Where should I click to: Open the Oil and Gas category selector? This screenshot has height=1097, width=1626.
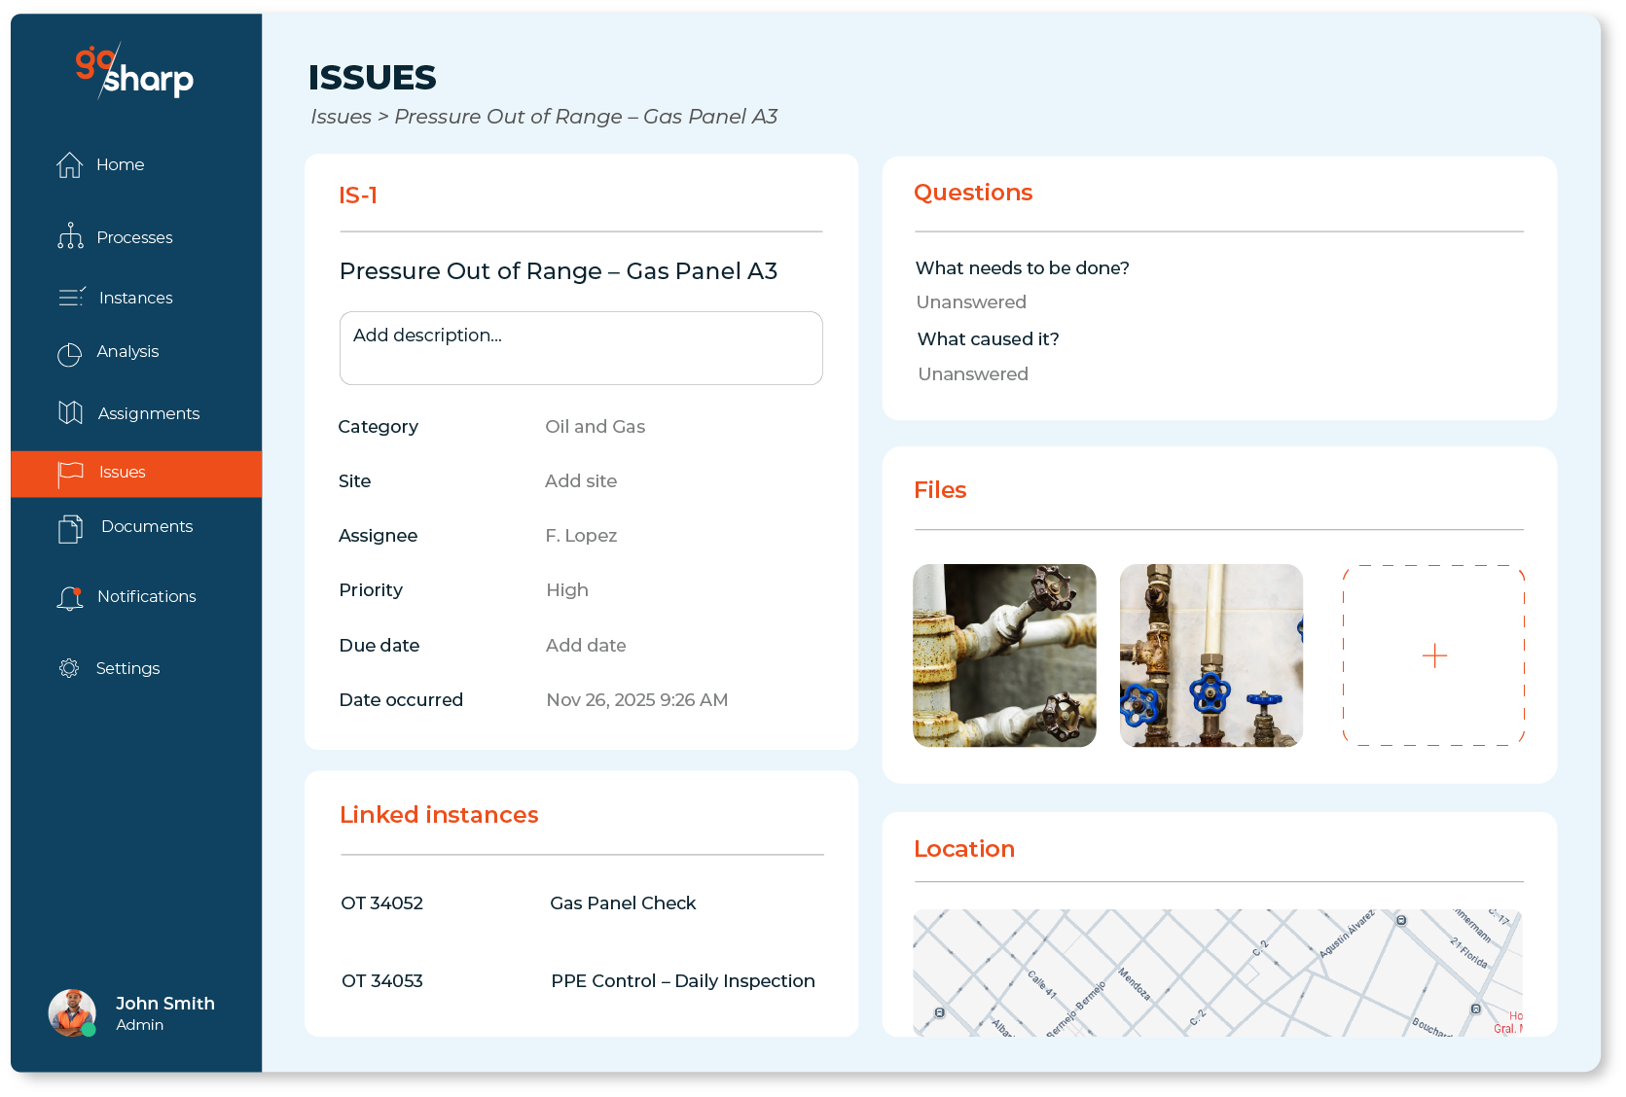tap(595, 427)
